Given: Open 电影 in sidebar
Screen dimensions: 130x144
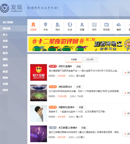Looking at the screenshot, I should tap(5, 41).
